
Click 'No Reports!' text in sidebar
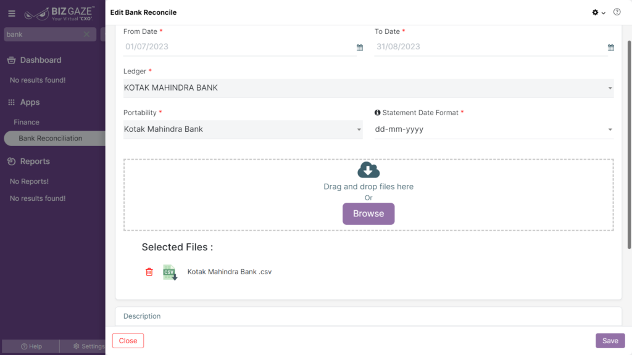29,182
